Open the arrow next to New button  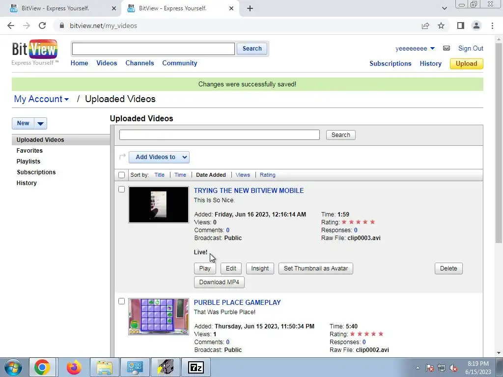pos(40,123)
